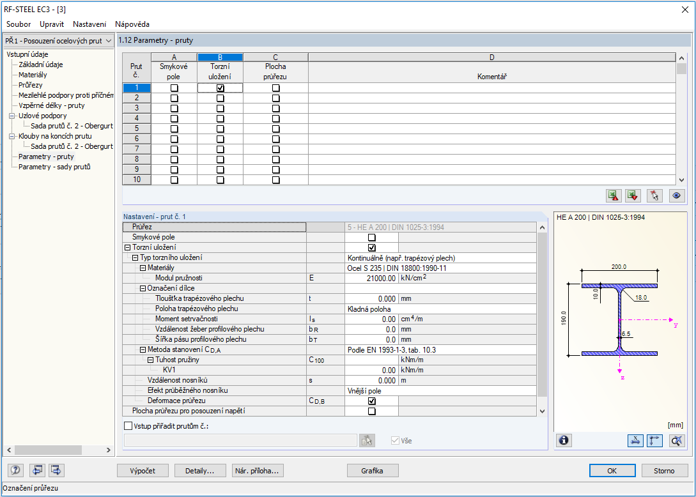Click 'Kontinuálně (např. trapézový plech)' value

click(441, 258)
